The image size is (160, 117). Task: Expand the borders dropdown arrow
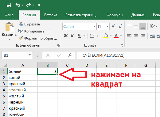pos(97,36)
